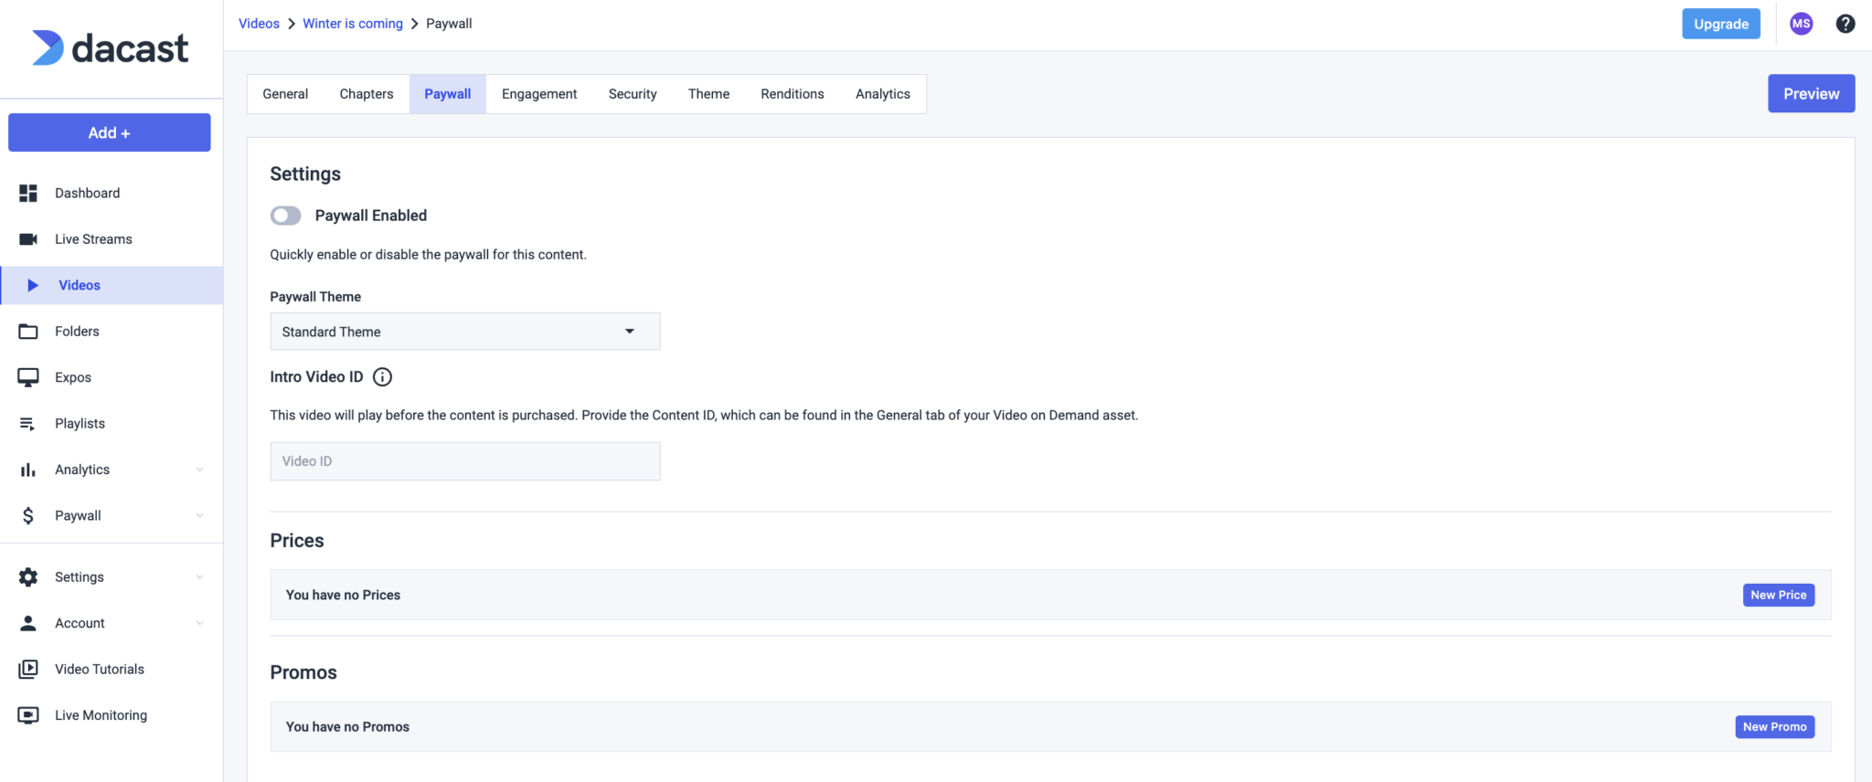
Task: Open Live Streams camera icon
Action: click(x=28, y=239)
